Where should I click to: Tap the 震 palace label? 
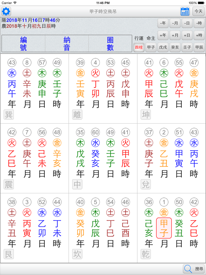coord(9,184)
